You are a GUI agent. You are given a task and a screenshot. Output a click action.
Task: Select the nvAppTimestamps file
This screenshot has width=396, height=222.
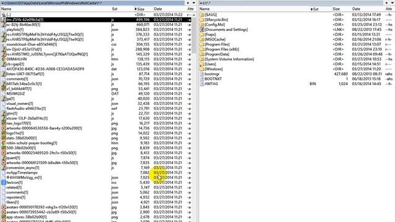[96, 173]
